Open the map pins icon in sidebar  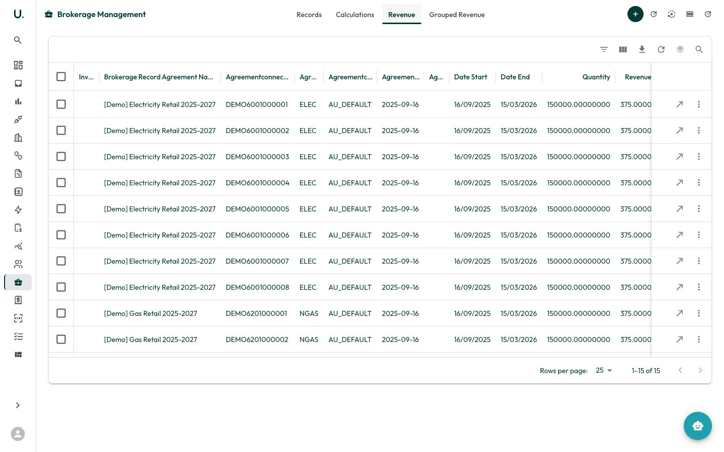[18, 156]
